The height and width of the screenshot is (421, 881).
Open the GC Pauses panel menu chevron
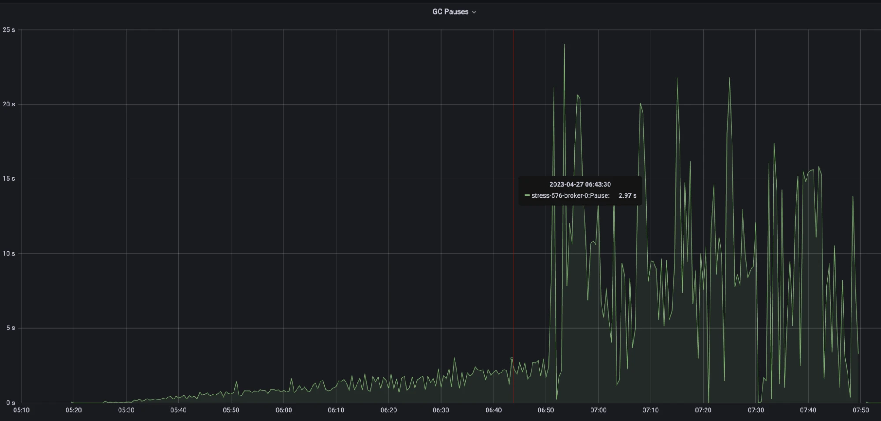coord(475,12)
